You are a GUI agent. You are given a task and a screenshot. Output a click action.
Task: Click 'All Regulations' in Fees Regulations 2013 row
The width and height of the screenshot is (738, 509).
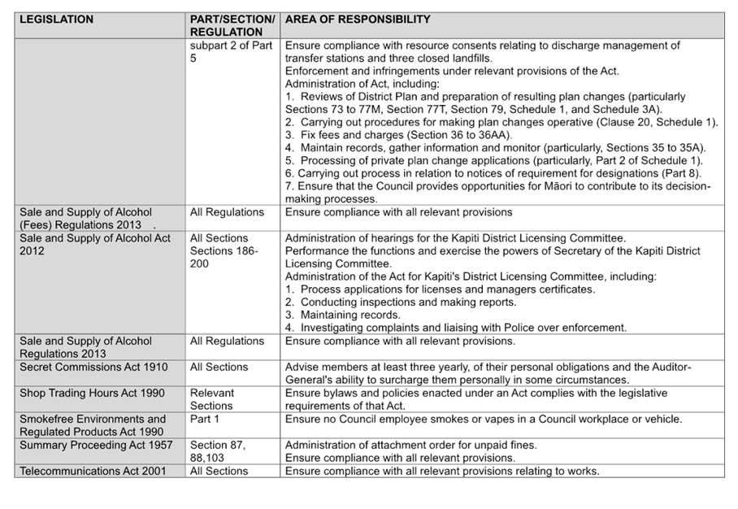click(227, 212)
